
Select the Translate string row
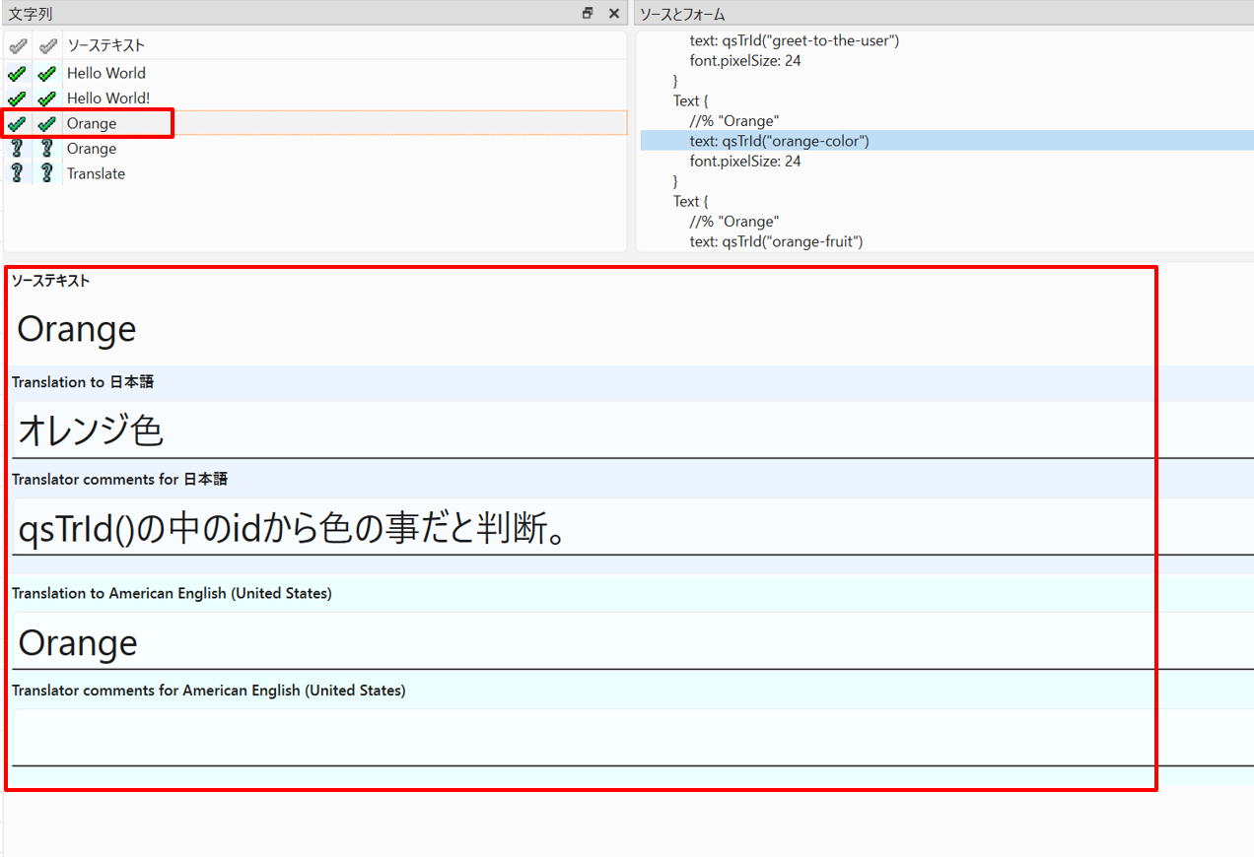pos(96,173)
